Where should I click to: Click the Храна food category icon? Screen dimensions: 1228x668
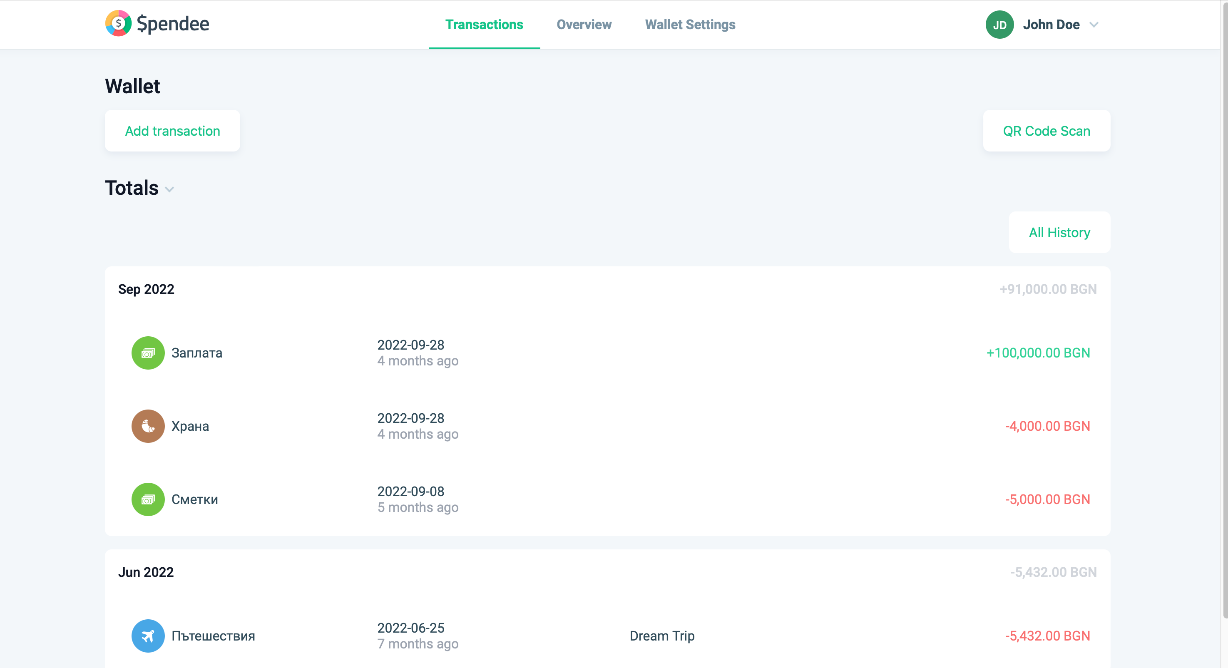(x=148, y=426)
